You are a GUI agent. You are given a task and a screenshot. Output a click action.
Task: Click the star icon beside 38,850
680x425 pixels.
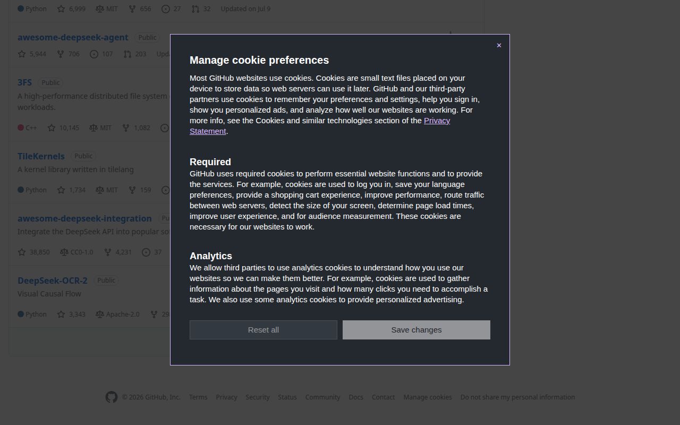[22, 252]
